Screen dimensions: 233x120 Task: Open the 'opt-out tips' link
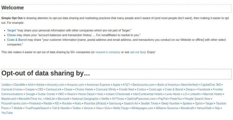(x=137, y=52)
